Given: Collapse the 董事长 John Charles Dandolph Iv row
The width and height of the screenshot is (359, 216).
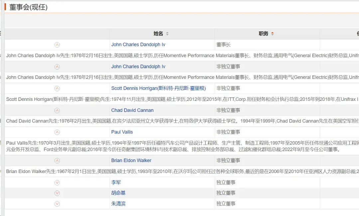Looking at the screenshot, I should click(57, 45).
